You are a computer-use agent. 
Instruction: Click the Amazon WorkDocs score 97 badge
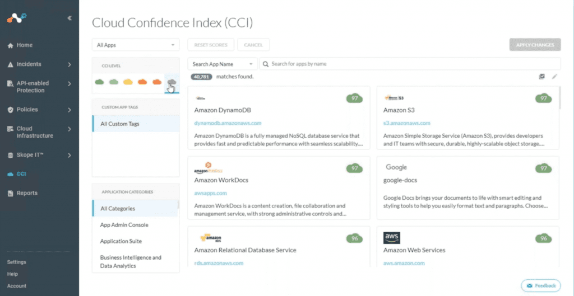click(x=354, y=168)
